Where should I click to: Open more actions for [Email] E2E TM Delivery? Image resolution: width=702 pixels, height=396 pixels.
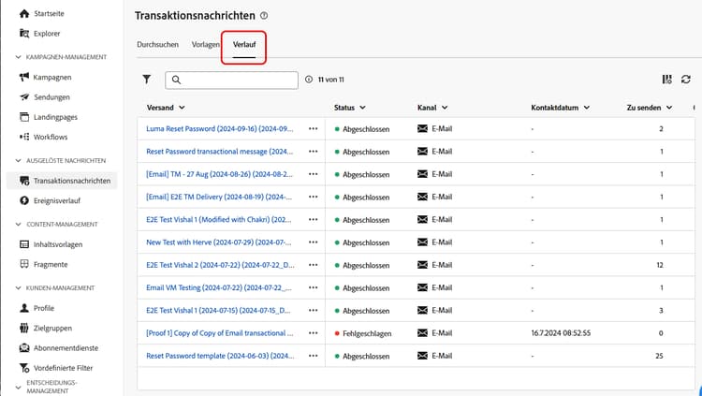point(313,197)
